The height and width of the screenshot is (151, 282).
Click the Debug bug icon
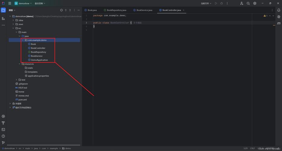222,3
